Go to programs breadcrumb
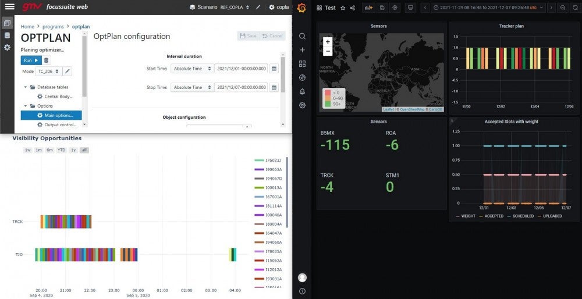The height and width of the screenshot is (299, 582). click(x=53, y=27)
